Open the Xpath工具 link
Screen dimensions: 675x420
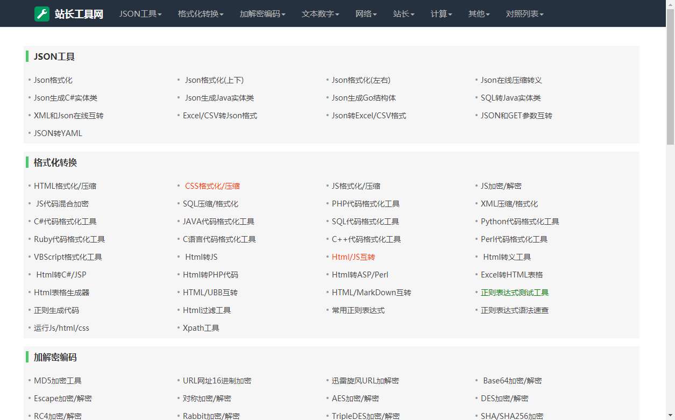point(201,328)
